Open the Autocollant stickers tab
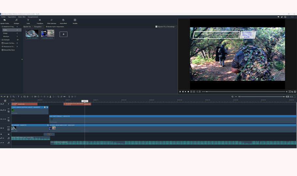Screen dimensions: 297x176 coord(63,21)
